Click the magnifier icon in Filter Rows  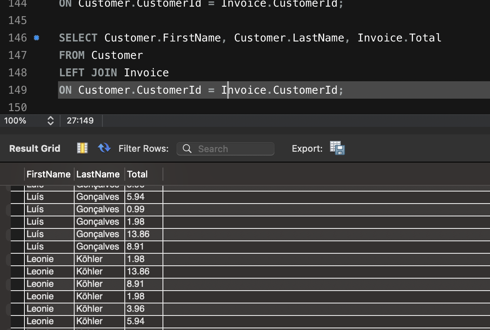187,149
